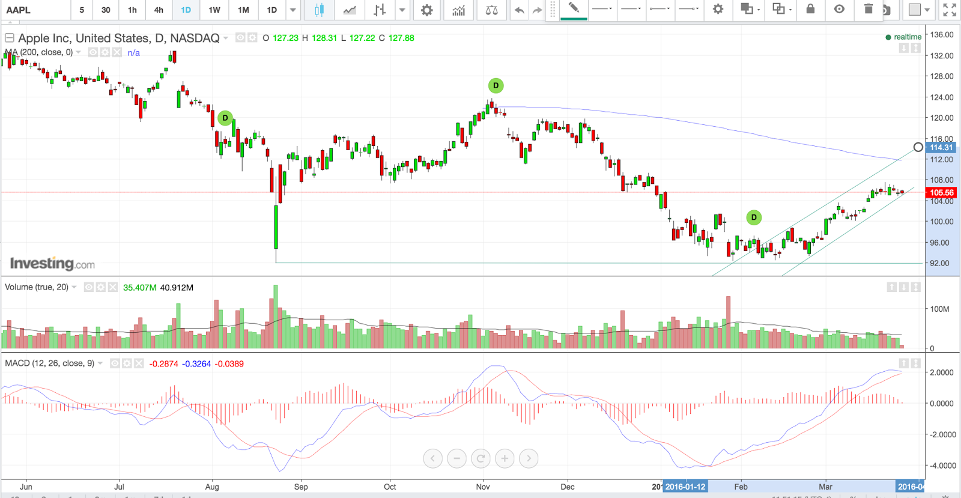The width and height of the screenshot is (961, 498).
Task: Open MA (200, close, 0) dropdown arrow
Action: [78, 52]
